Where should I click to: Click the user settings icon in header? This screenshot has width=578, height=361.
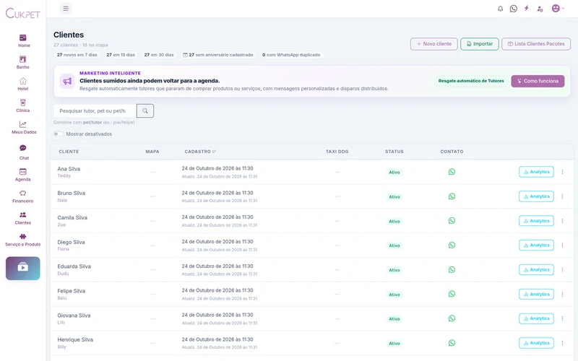pyautogui.click(x=540, y=9)
